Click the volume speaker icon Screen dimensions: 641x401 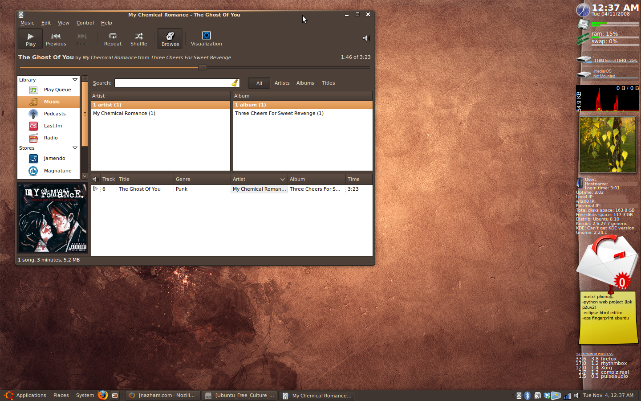366,38
